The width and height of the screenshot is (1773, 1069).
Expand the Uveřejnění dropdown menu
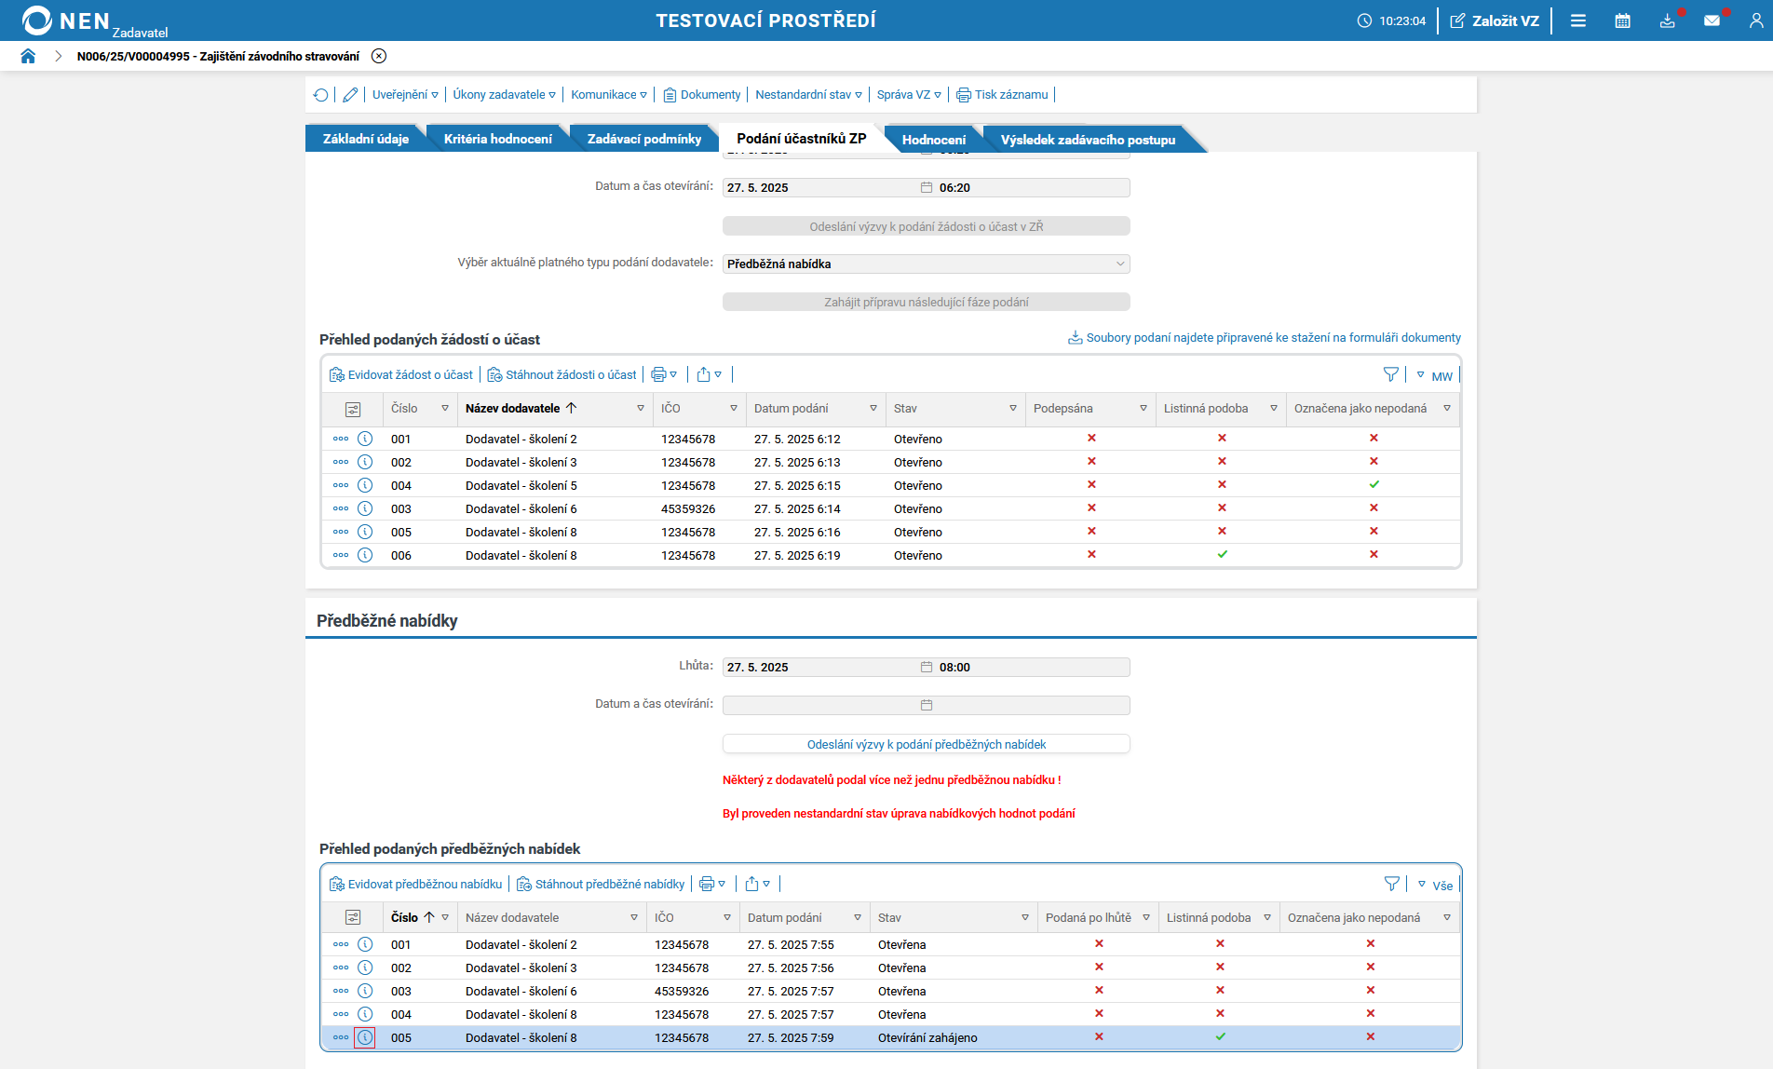(x=405, y=95)
